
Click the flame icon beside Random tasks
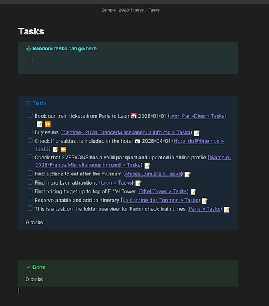[28, 48]
